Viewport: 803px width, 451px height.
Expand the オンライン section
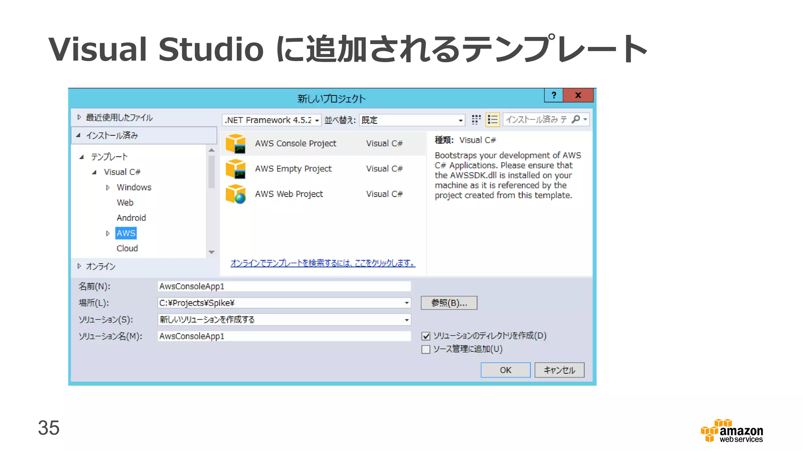click(79, 266)
